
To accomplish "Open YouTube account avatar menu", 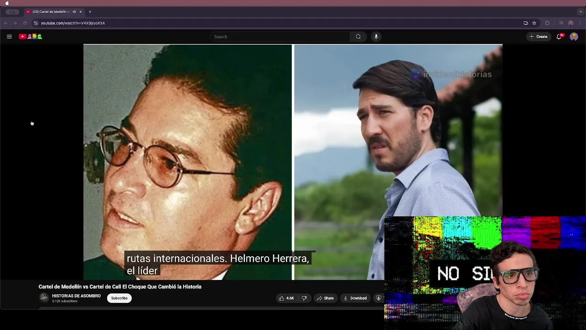I will point(574,37).
